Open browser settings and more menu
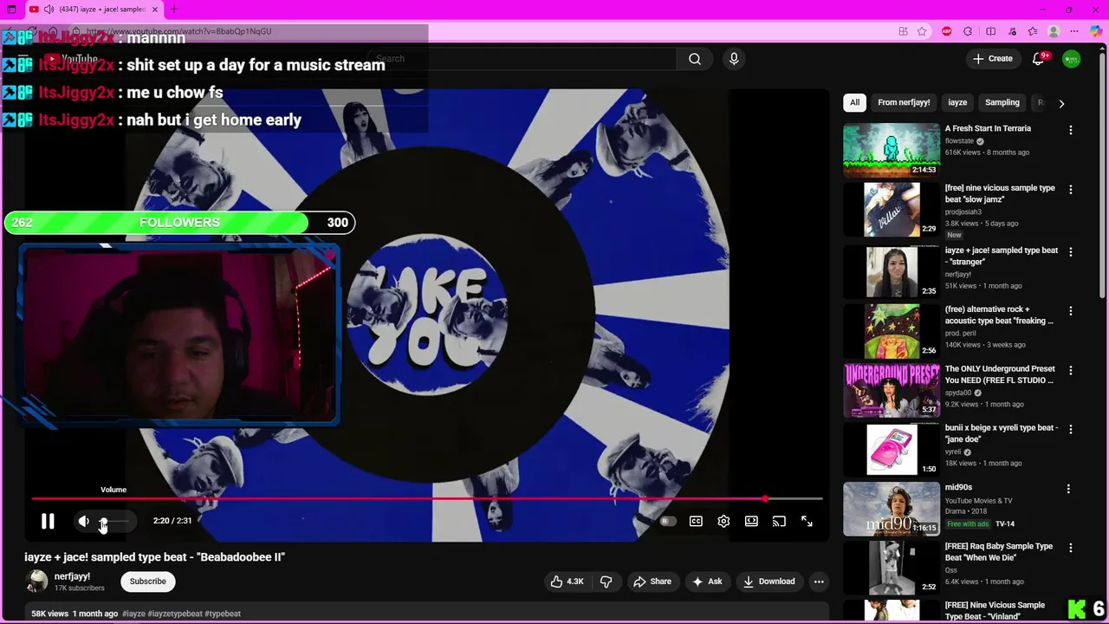Image resolution: width=1109 pixels, height=624 pixels. 1074,31
